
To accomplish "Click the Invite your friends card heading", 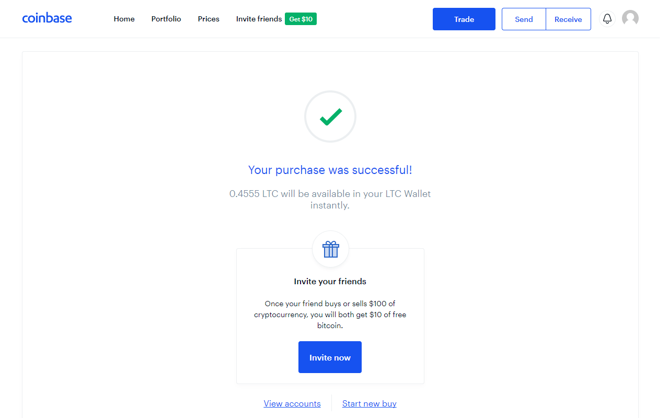I will tap(330, 281).
